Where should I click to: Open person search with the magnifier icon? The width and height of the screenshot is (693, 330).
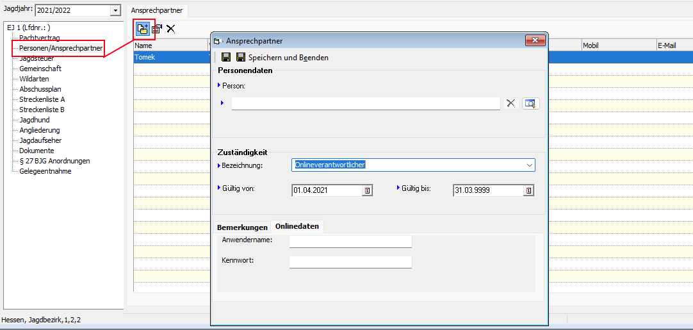[x=531, y=103]
